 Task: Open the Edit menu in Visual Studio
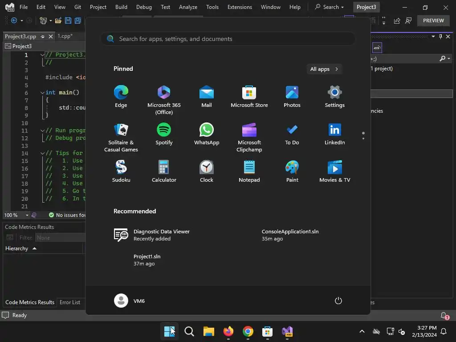point(41,7)
